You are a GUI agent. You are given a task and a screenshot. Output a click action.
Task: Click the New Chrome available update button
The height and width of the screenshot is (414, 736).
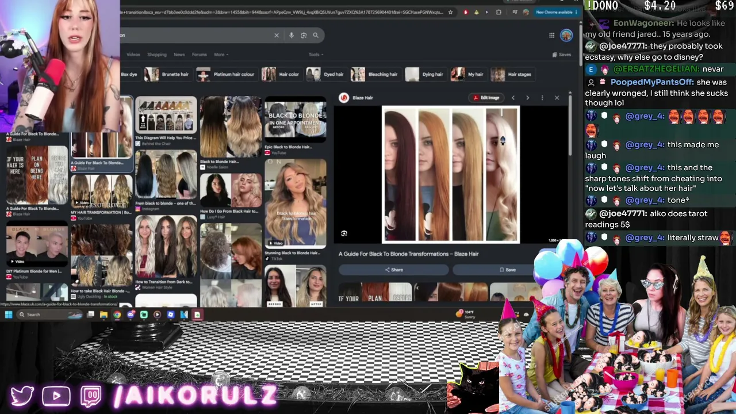tap(557, 12)
